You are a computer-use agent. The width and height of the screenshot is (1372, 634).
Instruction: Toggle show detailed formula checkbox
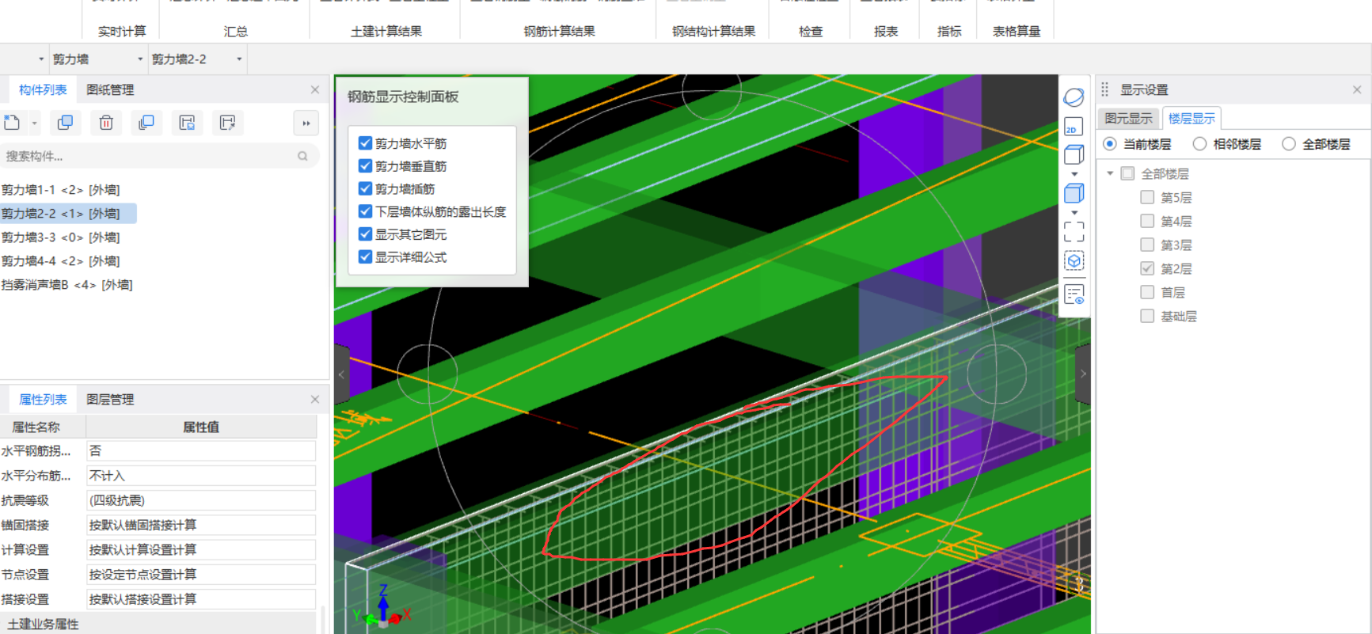coord(365,257)
